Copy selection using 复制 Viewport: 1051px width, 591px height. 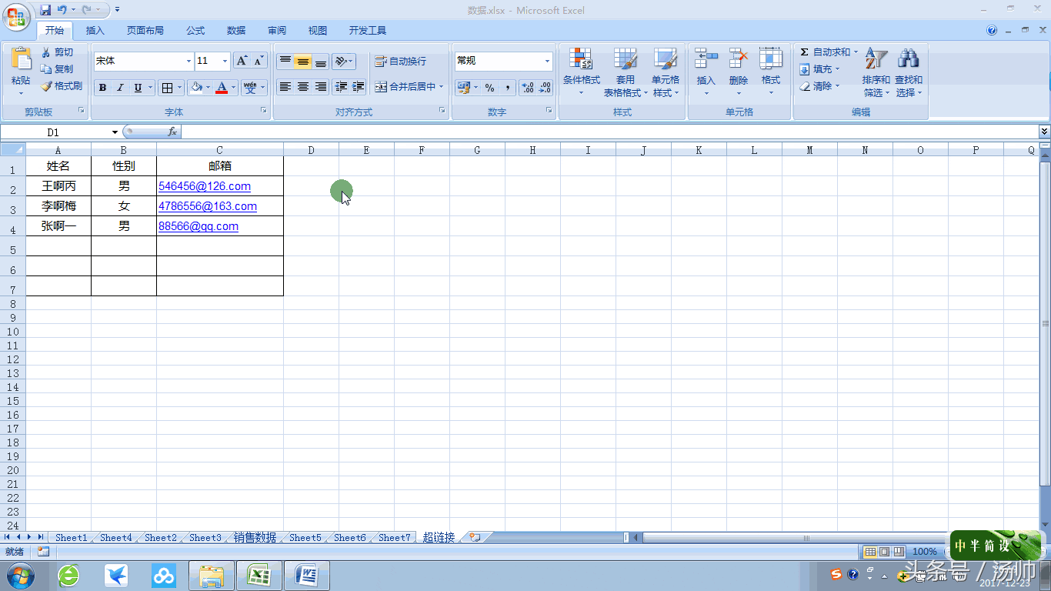click(57, 69)
